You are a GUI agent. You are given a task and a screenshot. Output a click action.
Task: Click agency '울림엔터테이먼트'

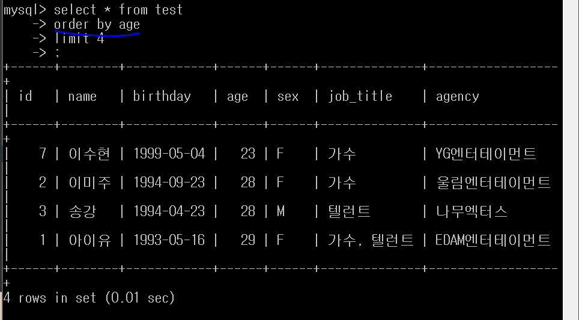coord(493,183)
